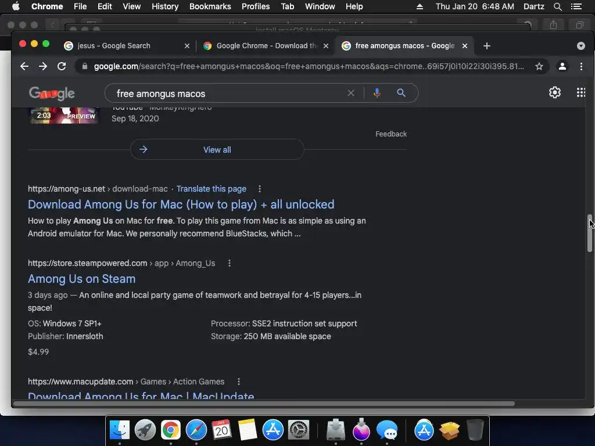Click the share icon in background window
This screenshot has width=595, height=446.
[553, 25]
